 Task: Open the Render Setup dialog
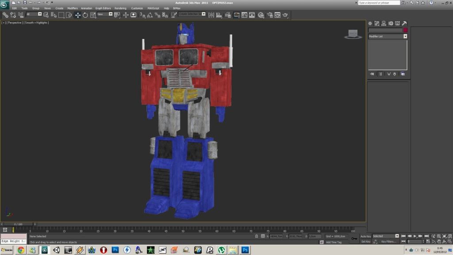270,15
